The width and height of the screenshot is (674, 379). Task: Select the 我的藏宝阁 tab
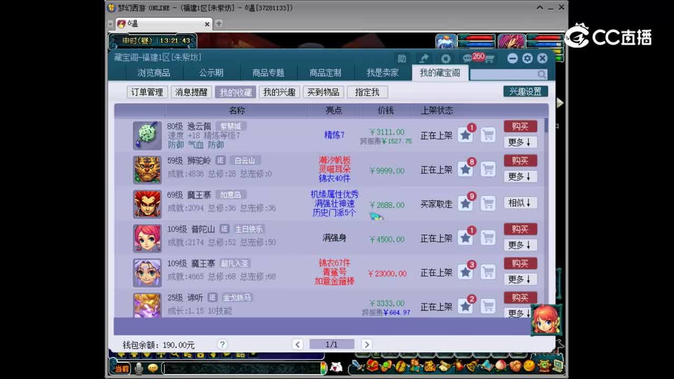tap(440, 73)
